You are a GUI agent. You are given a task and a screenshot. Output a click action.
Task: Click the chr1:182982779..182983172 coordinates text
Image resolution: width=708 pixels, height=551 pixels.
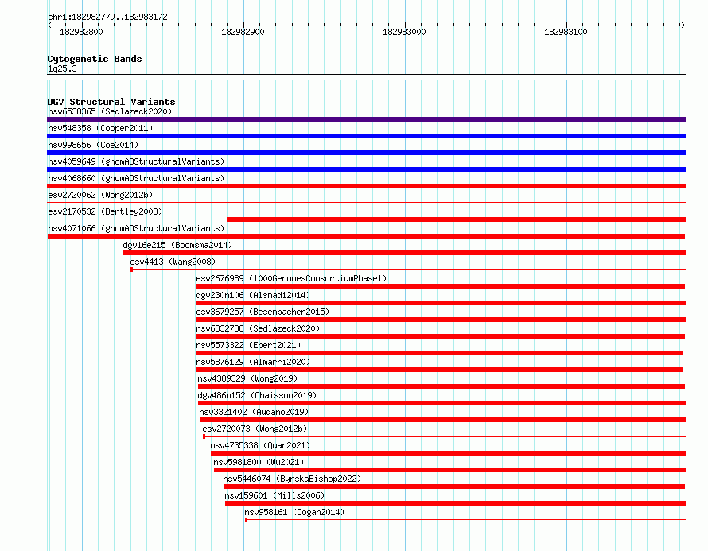pyautogui.click(x=107, y=17)
